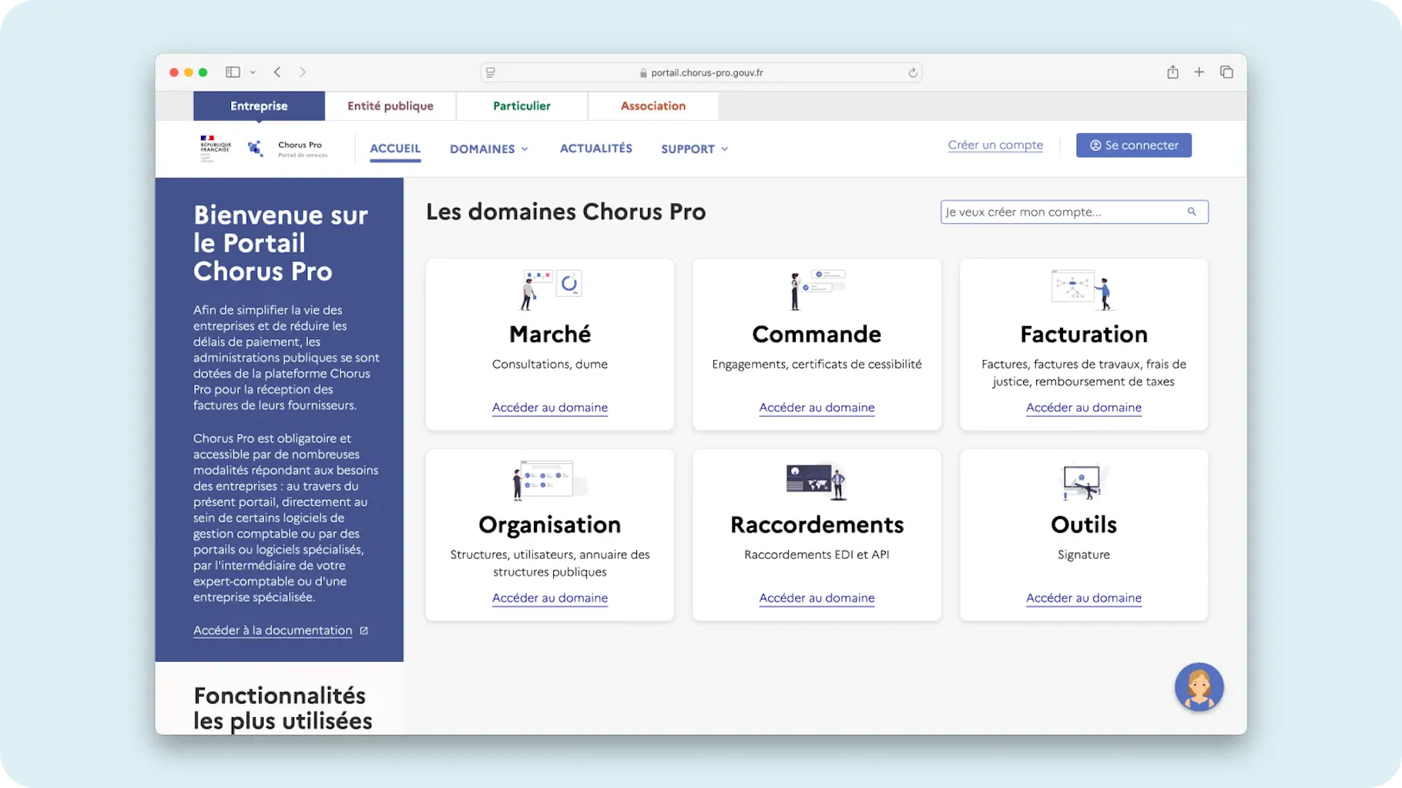
Task: Reload the page with the refresh icon
Action: 913,72
